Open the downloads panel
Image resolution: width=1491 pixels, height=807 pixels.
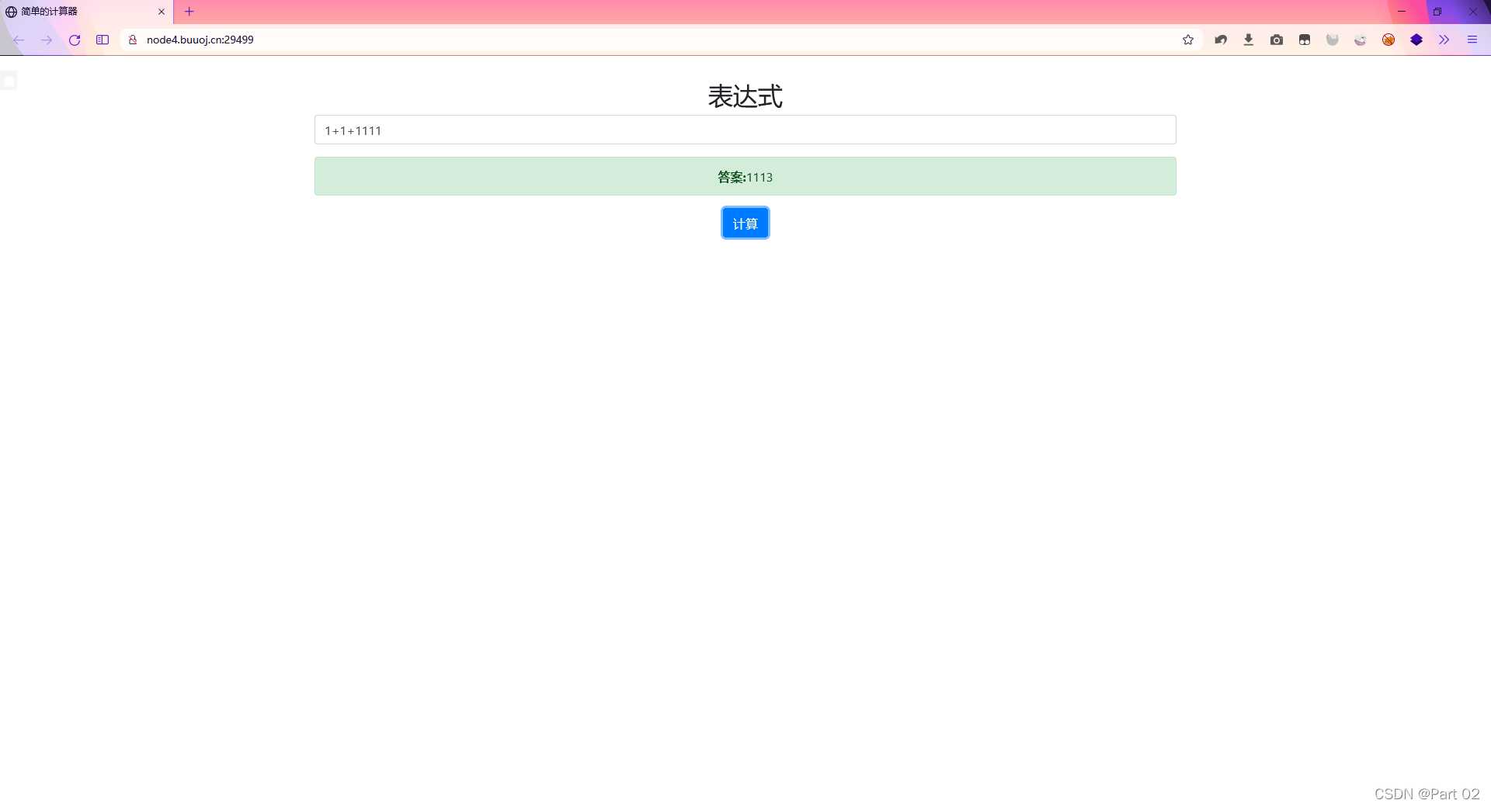(x=1249, y=40)
